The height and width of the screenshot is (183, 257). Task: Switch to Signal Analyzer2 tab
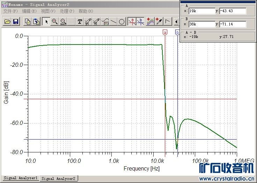pyautogui.click(x=59, y=178)
